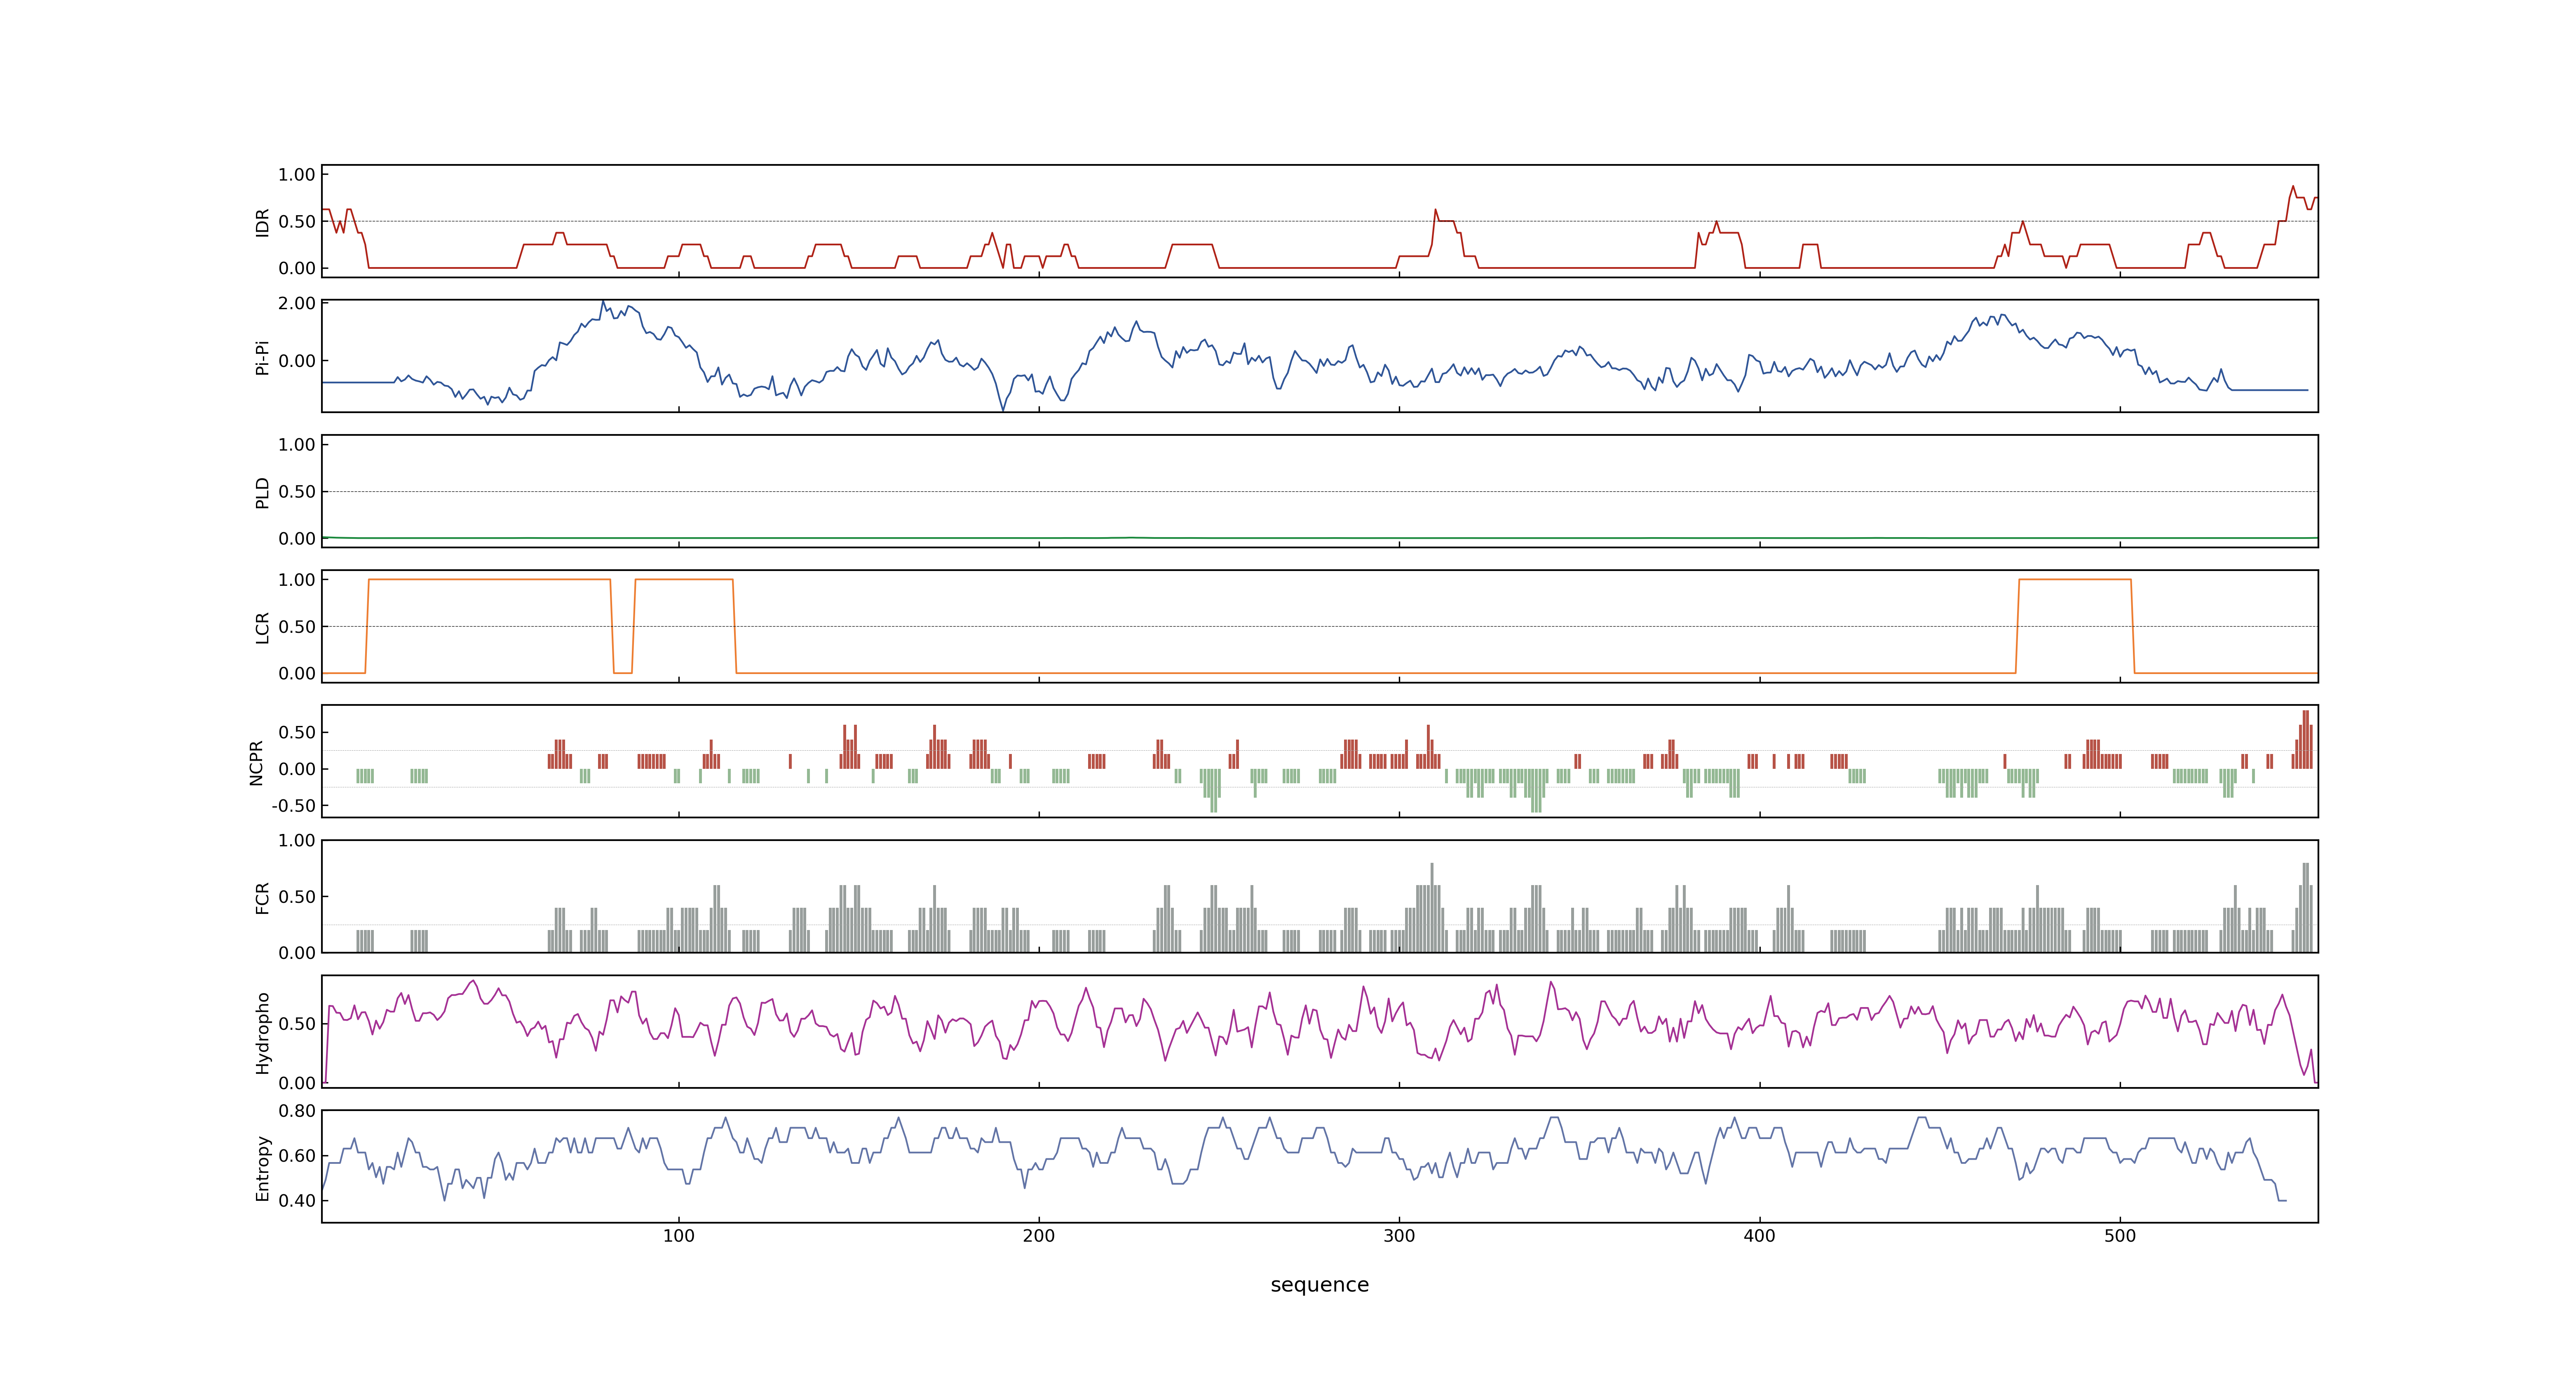Image resolution: width=2576 pixels, height=1374 pixels.
Task: Select the x-axis tick label 400
Action: [x=1759, y=1236]
